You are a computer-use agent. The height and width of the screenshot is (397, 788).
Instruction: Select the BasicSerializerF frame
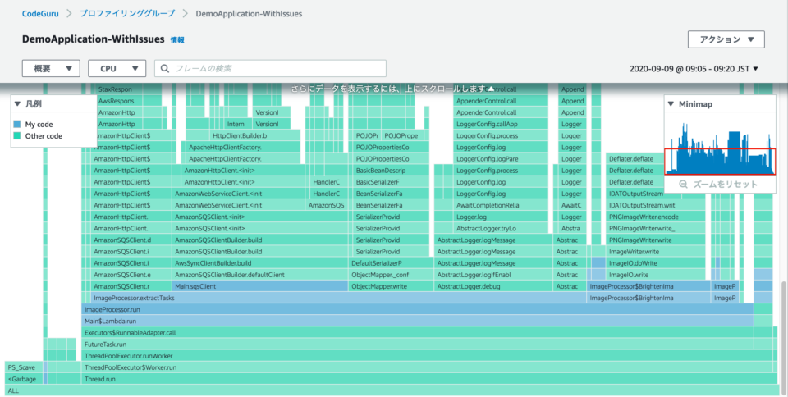coord(391,182)
